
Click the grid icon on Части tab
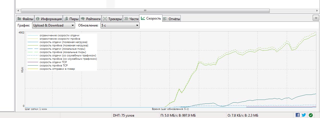tap(126, 19)
